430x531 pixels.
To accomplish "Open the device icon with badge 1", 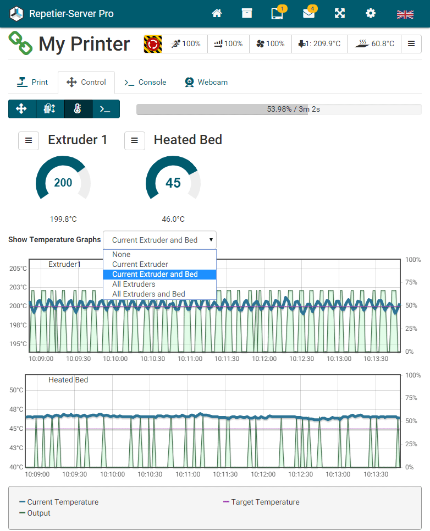I will (278, 13).
